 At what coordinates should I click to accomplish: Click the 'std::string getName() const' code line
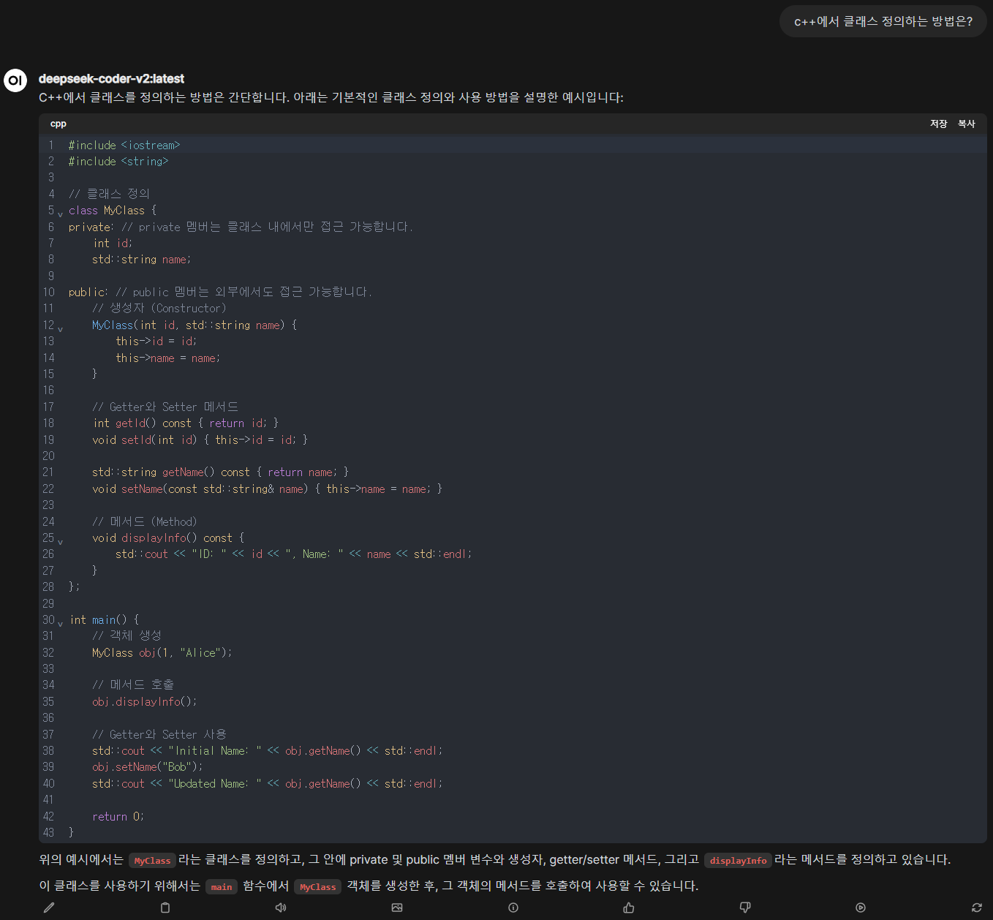pos(221,472)
